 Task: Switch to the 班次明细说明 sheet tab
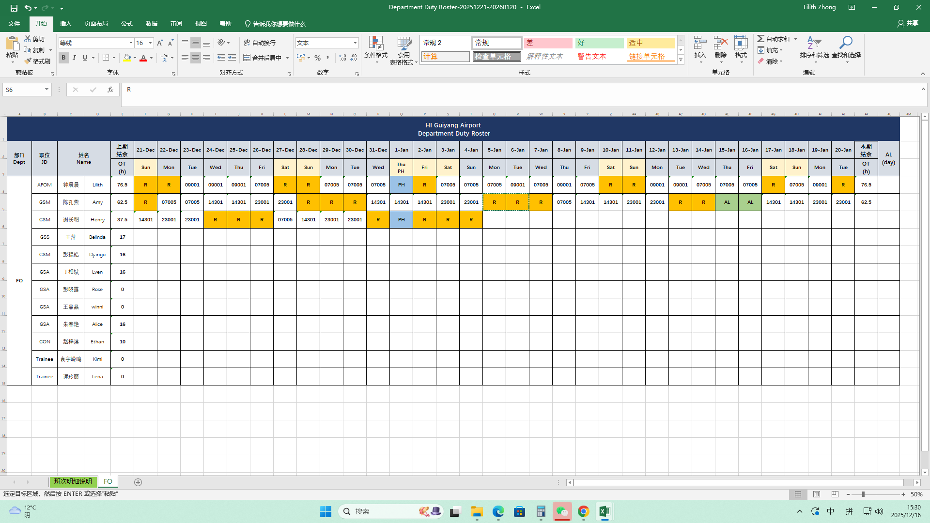tap(73, 482)
